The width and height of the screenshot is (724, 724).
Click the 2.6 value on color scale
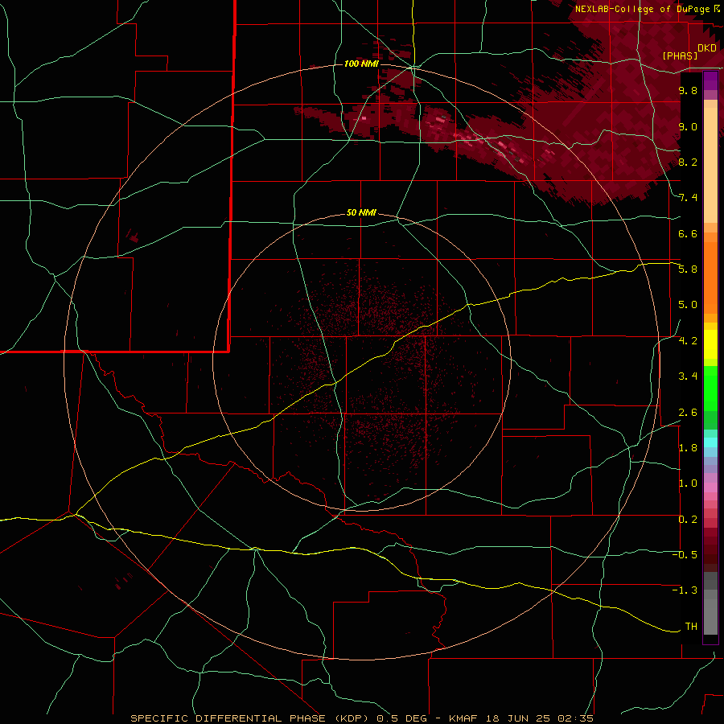688,413
